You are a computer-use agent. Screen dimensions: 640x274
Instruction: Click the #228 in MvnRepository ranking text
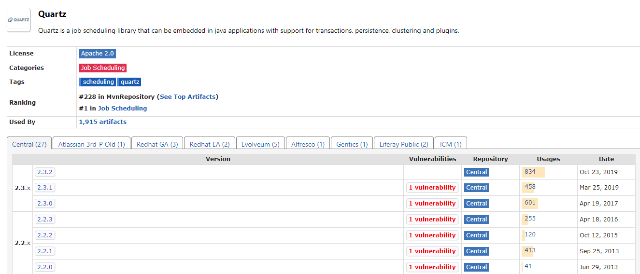click(117, 96)
